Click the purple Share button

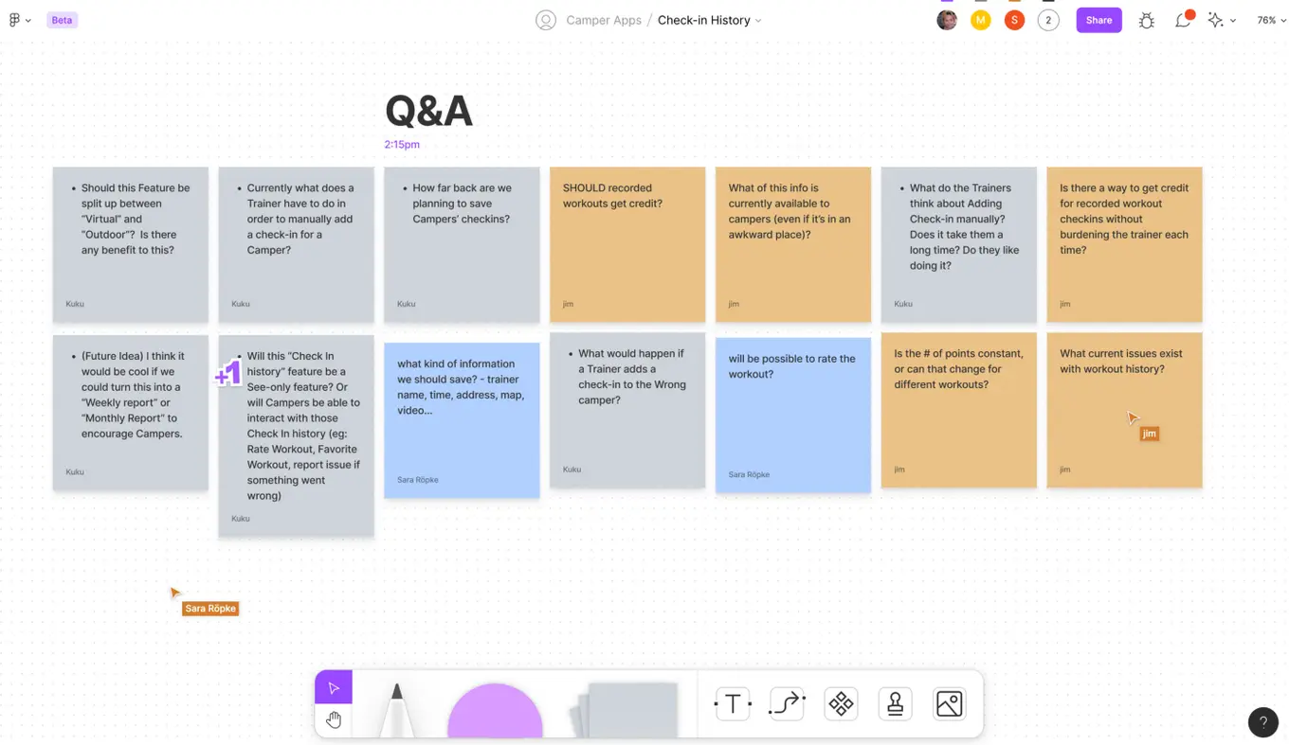tap(1098, 20)
